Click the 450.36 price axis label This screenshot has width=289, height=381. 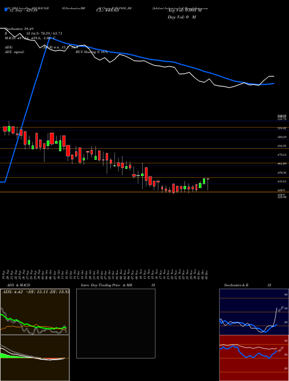(282, 173)
